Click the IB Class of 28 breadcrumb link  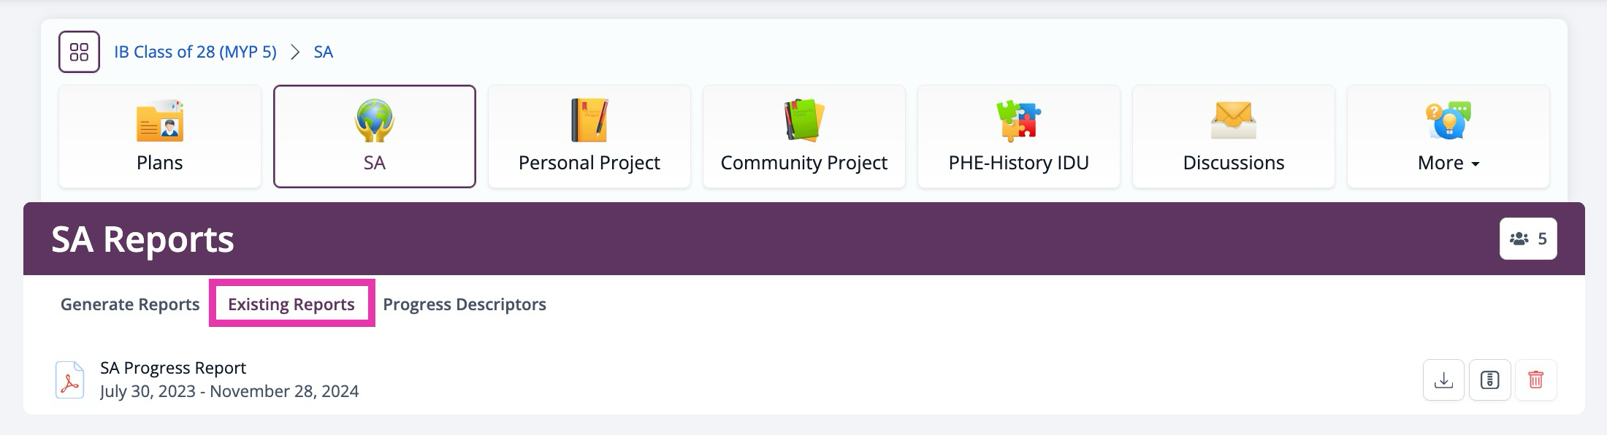tap(195, 52)
